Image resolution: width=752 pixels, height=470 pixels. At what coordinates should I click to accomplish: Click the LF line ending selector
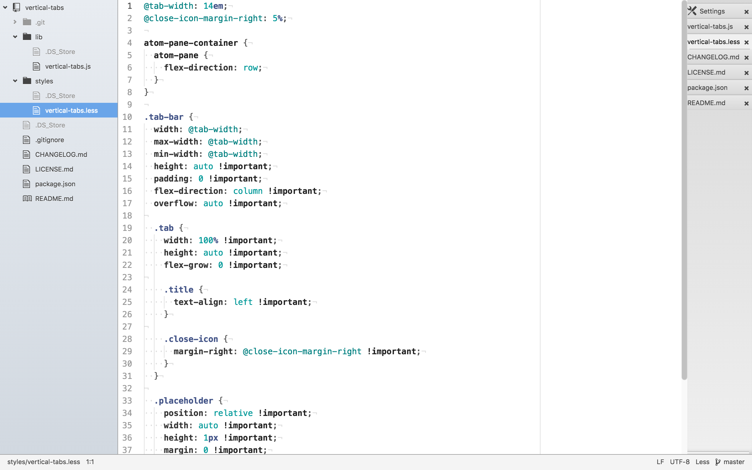(x=660, y=462)
